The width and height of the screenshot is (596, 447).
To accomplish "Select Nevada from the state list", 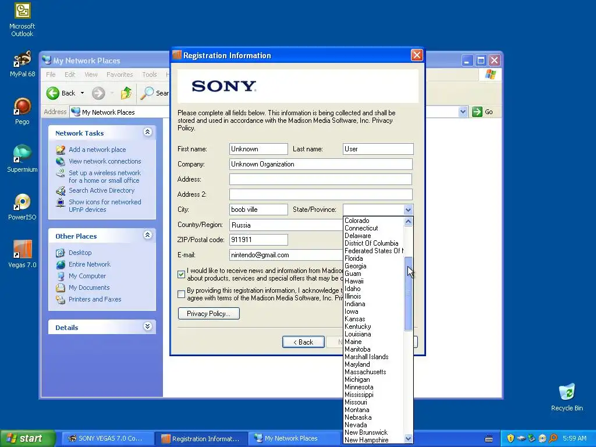I will point(356,425).
